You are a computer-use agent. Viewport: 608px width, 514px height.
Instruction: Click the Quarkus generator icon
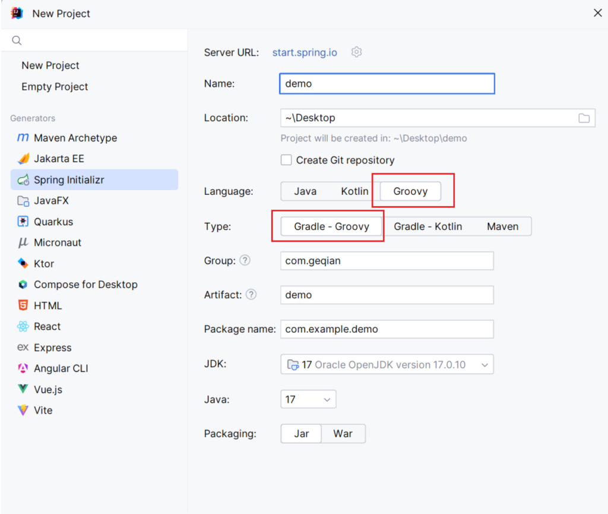click(x=23, y=222)
